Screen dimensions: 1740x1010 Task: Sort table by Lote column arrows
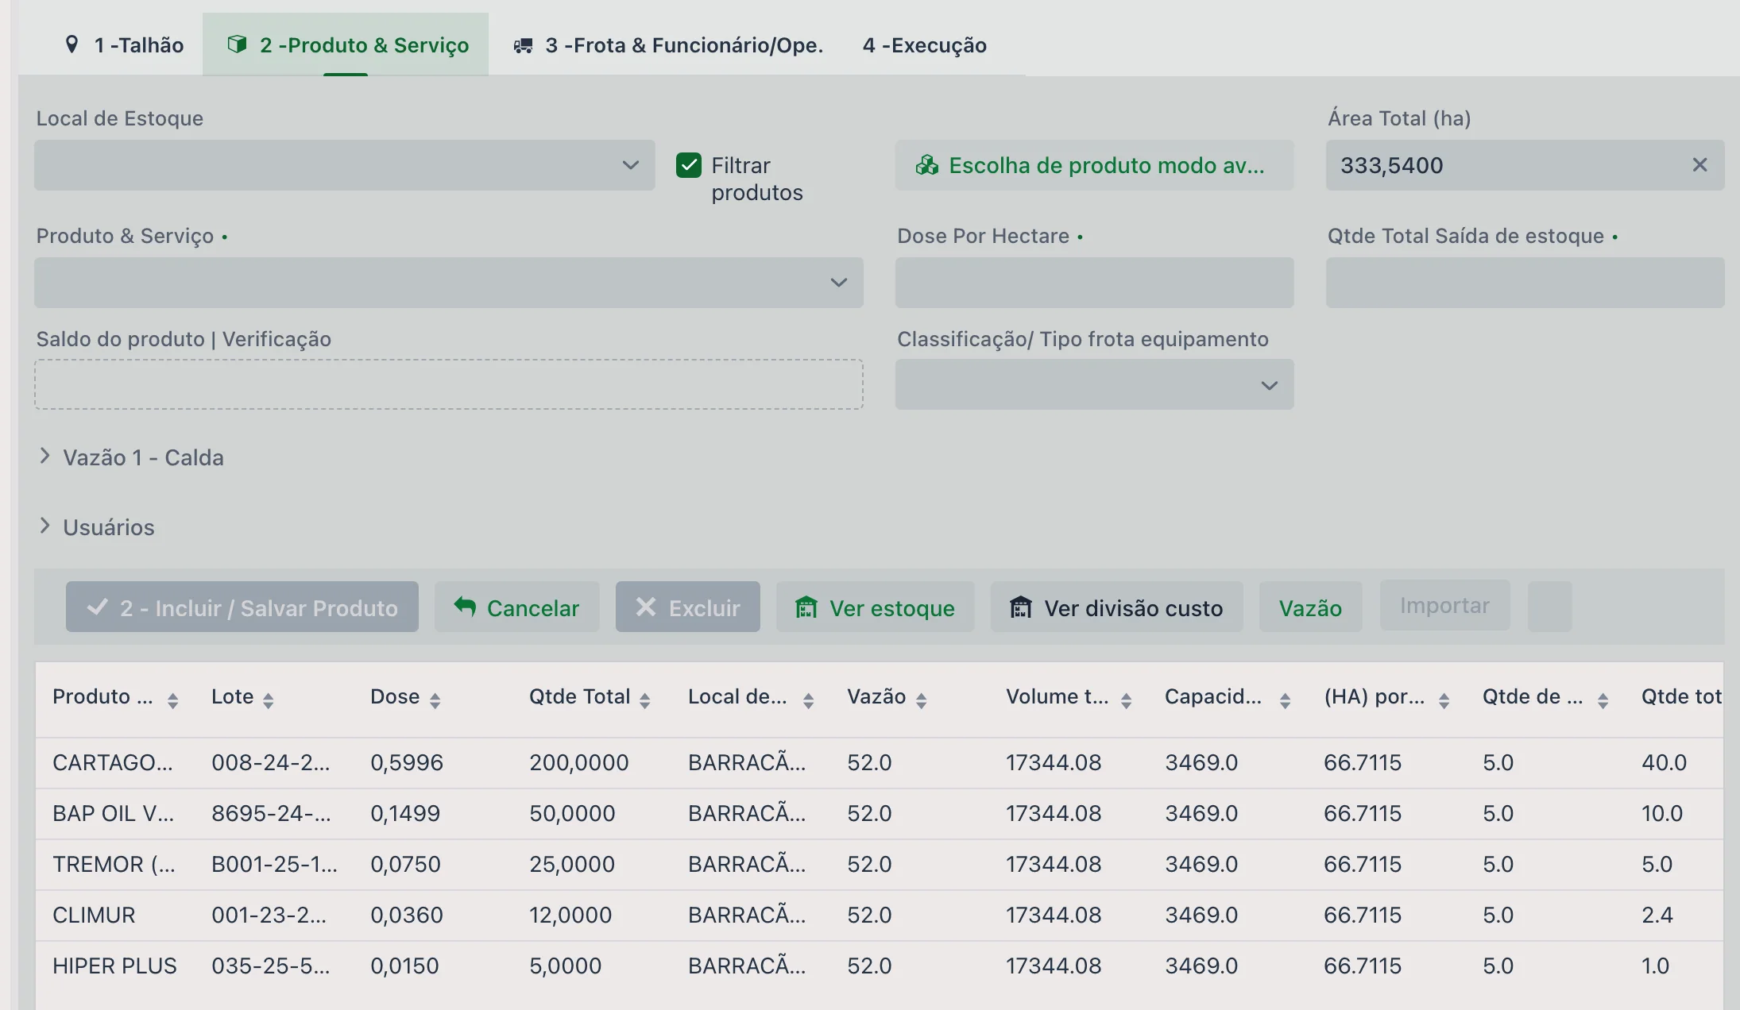[x=268, y=700]
